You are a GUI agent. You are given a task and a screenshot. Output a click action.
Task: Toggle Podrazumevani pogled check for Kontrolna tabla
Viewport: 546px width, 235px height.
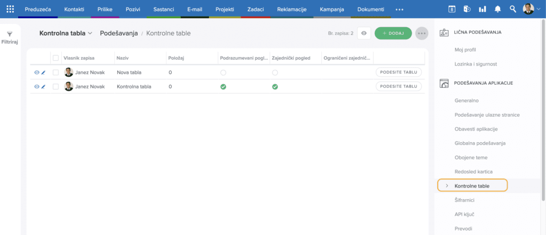click(223, 87)
